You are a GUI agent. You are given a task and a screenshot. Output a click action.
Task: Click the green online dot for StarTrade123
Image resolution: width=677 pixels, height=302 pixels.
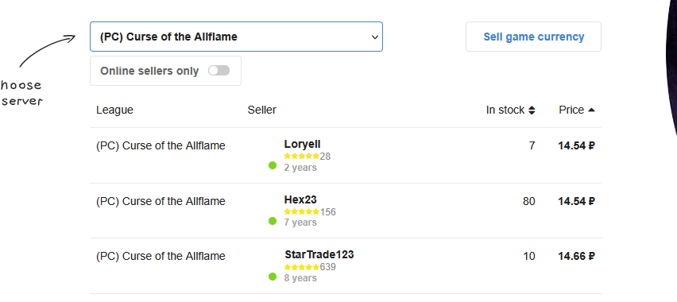tap(273, 276)
